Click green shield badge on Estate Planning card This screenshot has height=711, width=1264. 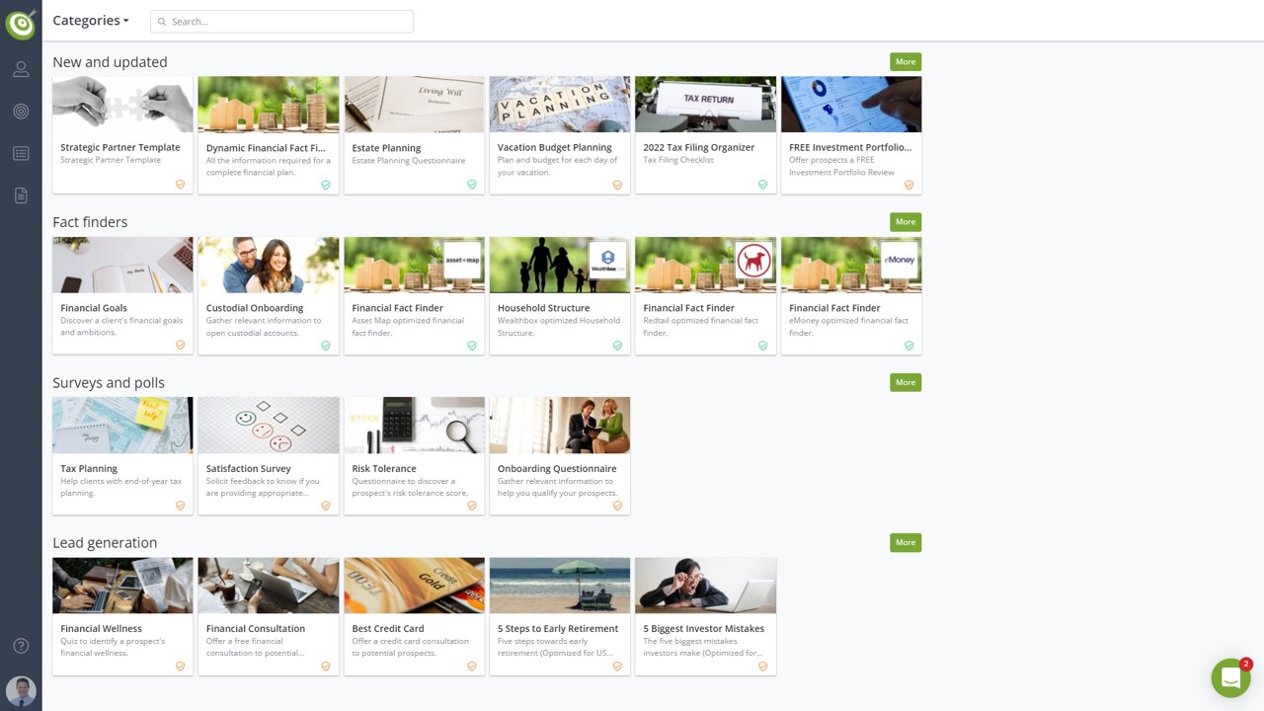pos(471,185)
